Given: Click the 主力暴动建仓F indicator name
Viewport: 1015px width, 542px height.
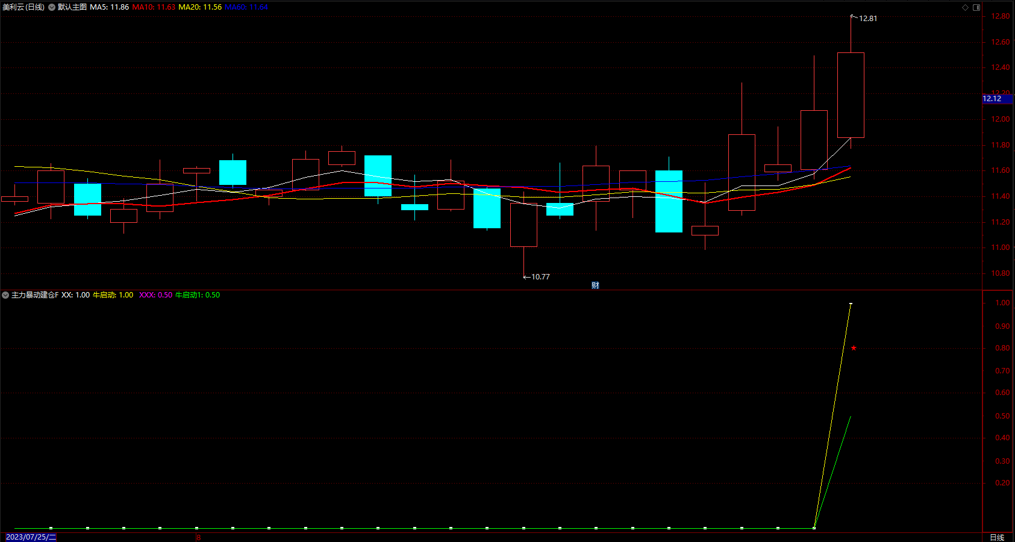Looking at the screenshot, I should (x=35, y=295).
